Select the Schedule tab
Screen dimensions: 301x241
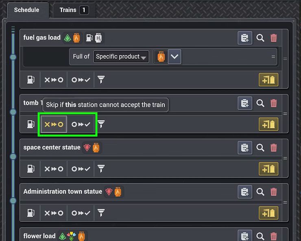26,10
